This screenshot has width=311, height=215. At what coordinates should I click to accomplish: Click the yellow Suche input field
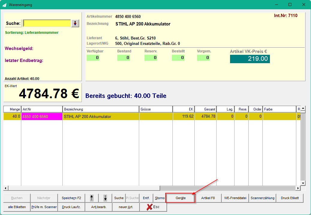(x=47, y=23)
